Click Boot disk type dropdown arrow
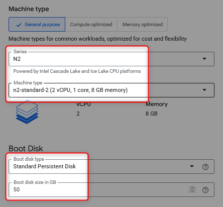Viewport: 223px width, 207px height. (192, 166)
